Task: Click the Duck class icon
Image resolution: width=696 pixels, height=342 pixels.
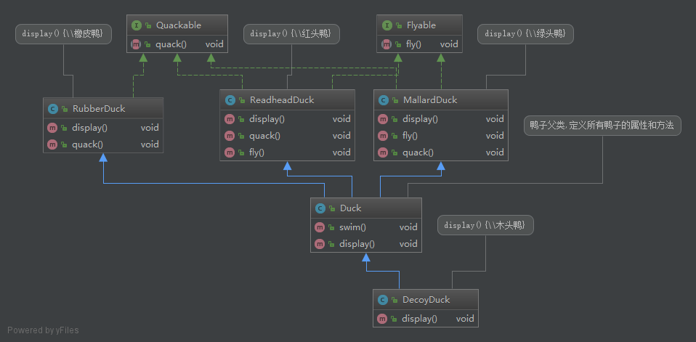Action: coord(320,208)
